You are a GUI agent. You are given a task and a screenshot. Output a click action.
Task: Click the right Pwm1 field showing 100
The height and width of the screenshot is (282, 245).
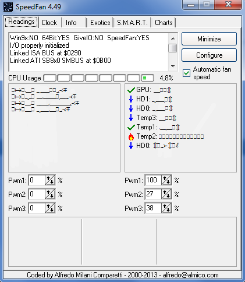[x=153, y=181]
